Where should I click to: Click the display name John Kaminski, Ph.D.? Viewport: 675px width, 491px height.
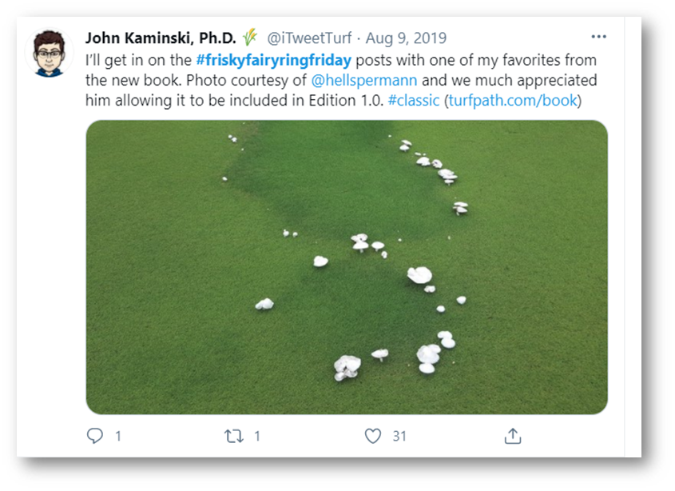[x=161, y=38]
